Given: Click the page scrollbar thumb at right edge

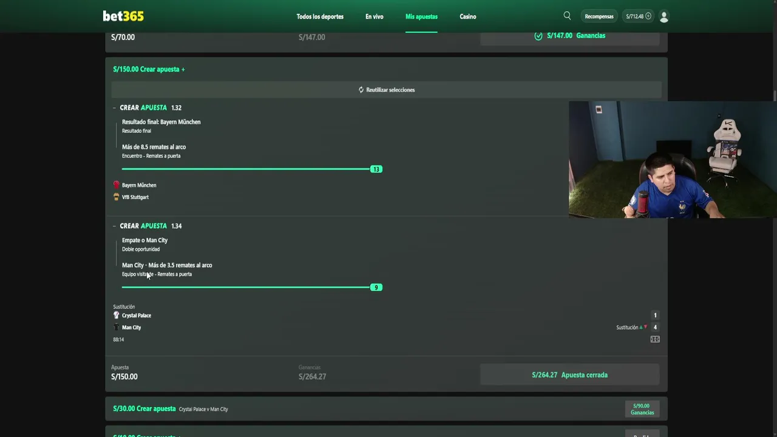Looking at the screenshot, I should point(775,96).
